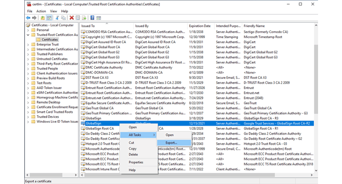This screenshot has width=342, height=184.
Task: Click the Personal folder icon in tree
Action: tap(33, 30)
